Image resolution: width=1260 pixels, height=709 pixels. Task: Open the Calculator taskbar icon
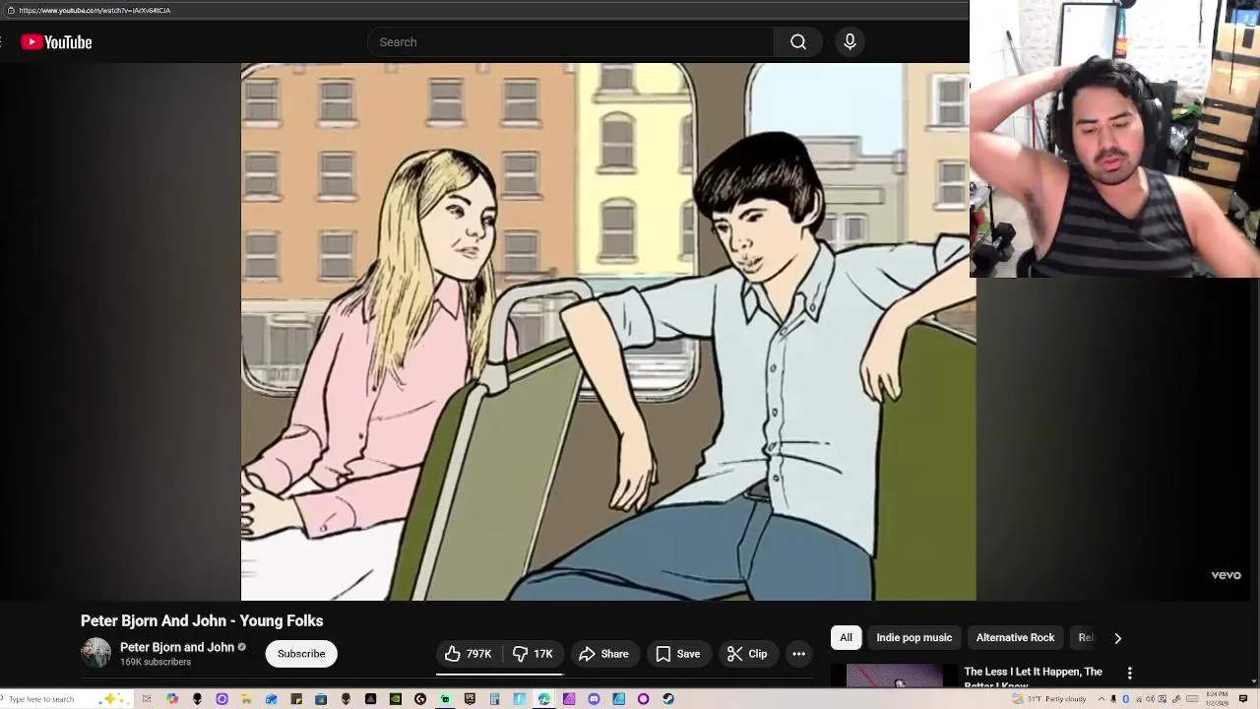point(494,699)
